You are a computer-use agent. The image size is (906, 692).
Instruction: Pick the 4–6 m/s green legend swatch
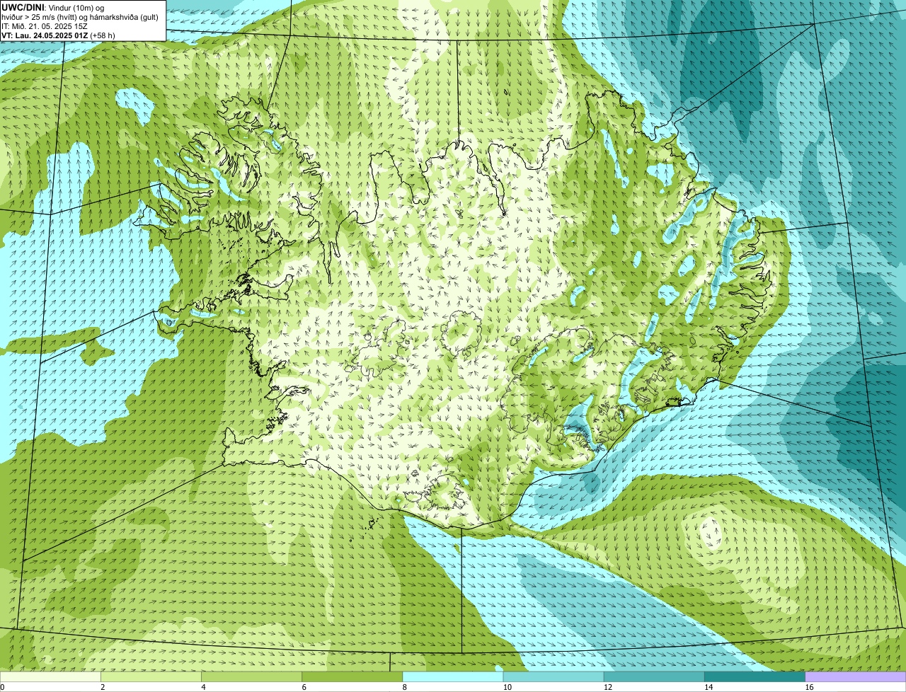(x=252, y=677)
